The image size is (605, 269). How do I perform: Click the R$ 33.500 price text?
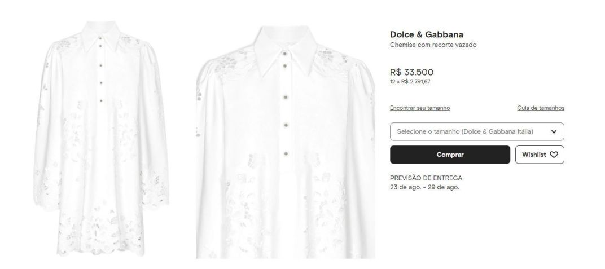point(411,72)
